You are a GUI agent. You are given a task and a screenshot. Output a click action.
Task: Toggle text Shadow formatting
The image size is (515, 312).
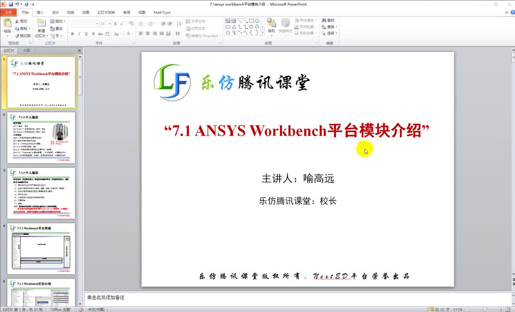click(93, 34)
